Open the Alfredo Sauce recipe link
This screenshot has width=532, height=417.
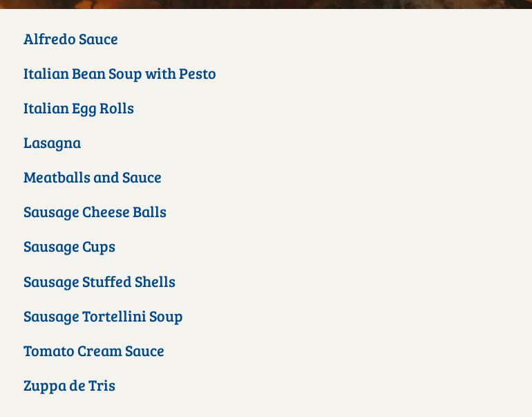coord(70,39)
